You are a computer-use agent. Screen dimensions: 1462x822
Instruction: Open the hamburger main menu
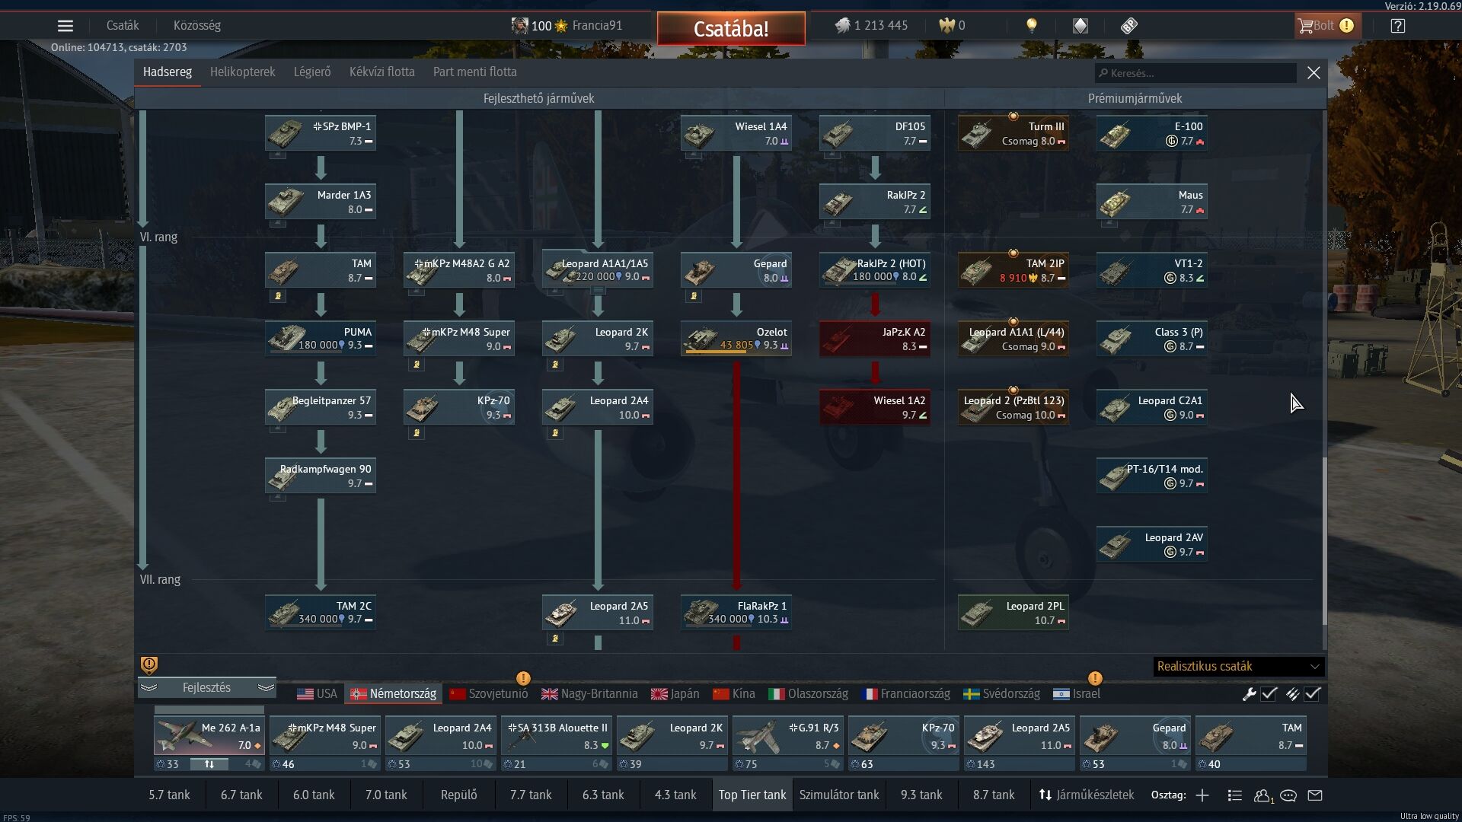click(x=65, y=26)
